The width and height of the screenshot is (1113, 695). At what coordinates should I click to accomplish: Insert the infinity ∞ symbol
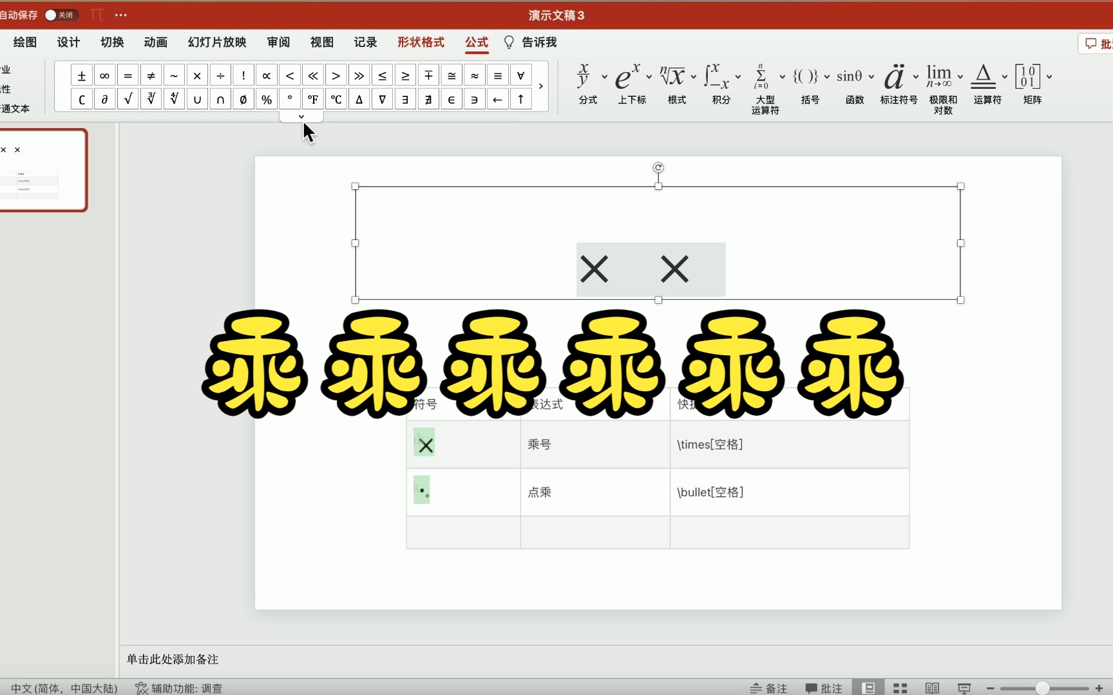pos(104,76)
